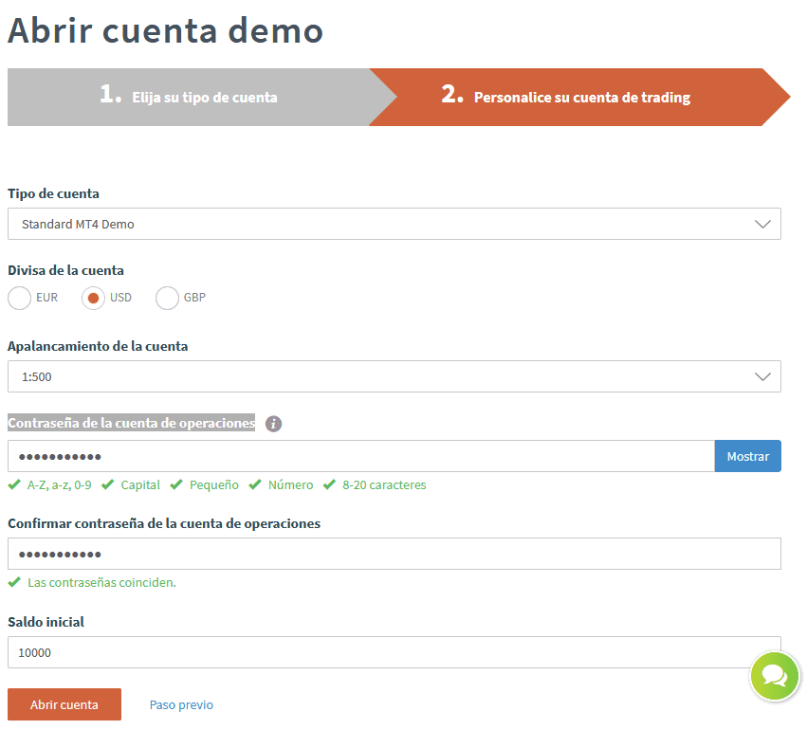Choose GBP as account currency
807x748 pixels.
point(168,298)
